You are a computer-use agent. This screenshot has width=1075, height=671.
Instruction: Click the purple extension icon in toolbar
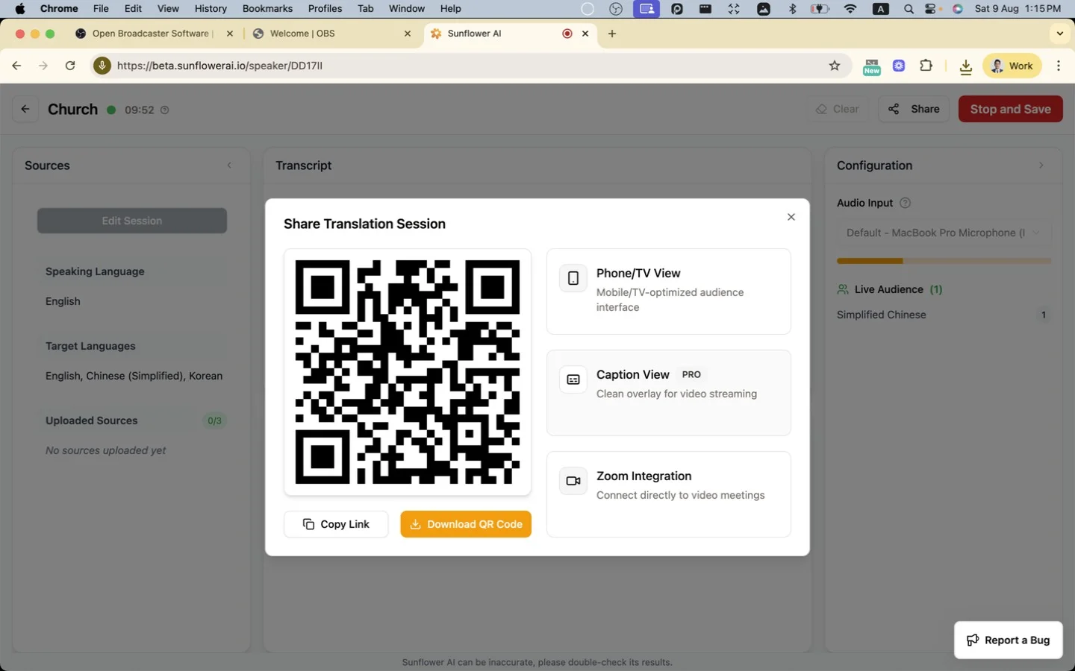point(899,66)
